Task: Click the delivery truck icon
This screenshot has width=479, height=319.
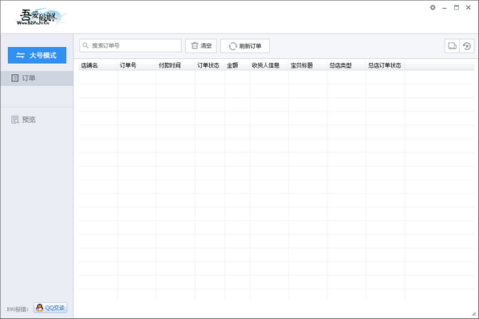Action: [x=452, y=46]
